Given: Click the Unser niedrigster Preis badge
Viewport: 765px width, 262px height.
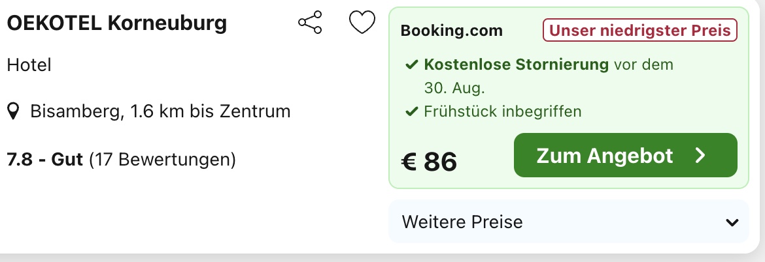Looking at the screenshot, I should [x=639, y=31].
